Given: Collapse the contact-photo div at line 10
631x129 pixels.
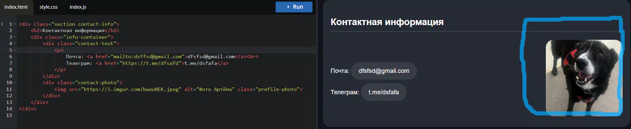Looking at the screenshot, I should (15, 83).
